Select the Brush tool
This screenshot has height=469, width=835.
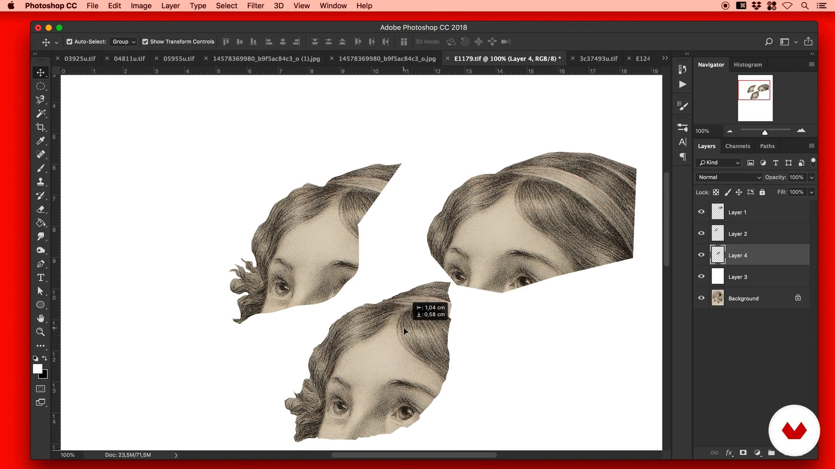40,168
